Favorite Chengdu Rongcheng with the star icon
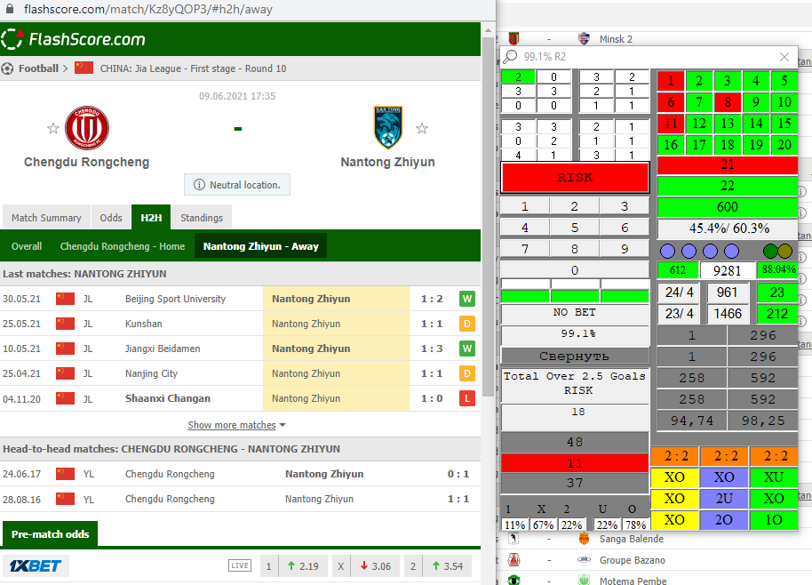This screenshot has height=585, width=812. [53, 129]
